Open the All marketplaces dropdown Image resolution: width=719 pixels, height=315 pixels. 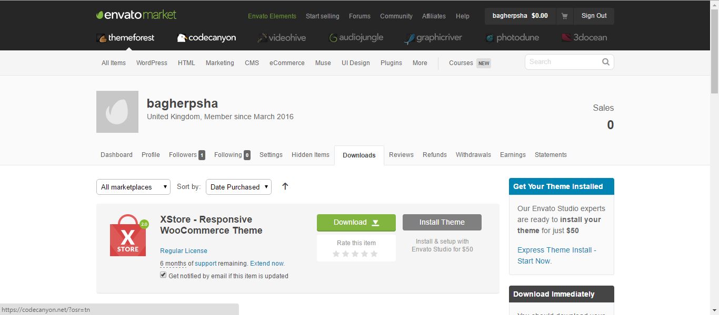[x=133, y=187]
